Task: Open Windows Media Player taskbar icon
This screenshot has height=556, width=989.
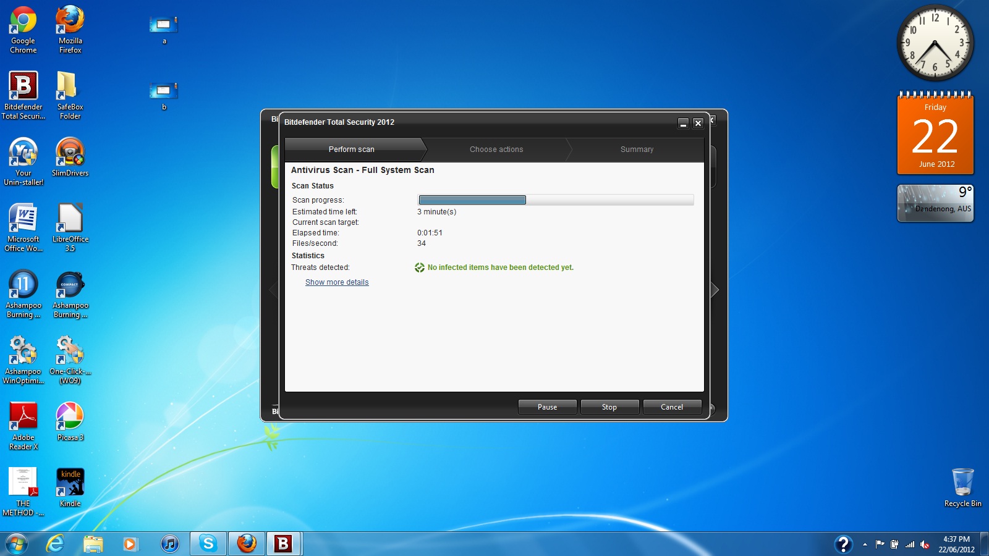Action: tap(130, 544)
